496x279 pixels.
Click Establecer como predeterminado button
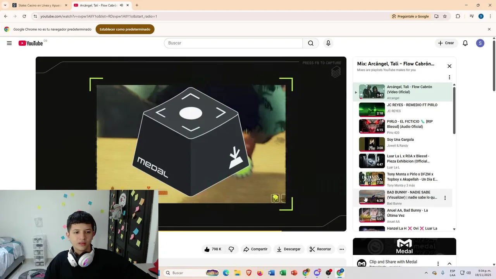point(125,29)
